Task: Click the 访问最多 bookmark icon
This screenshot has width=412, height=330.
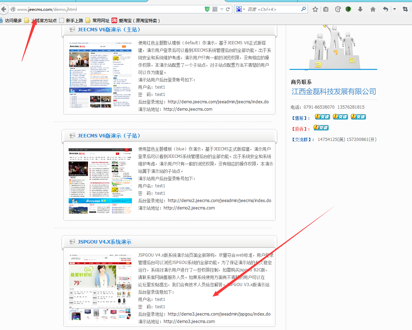Action: 1,20
